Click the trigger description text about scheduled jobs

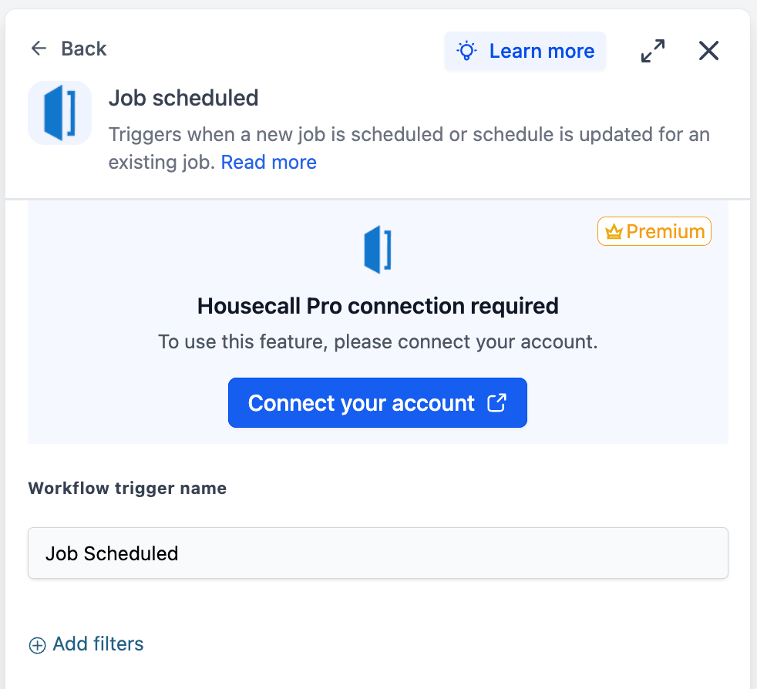[x=409, y=148]
